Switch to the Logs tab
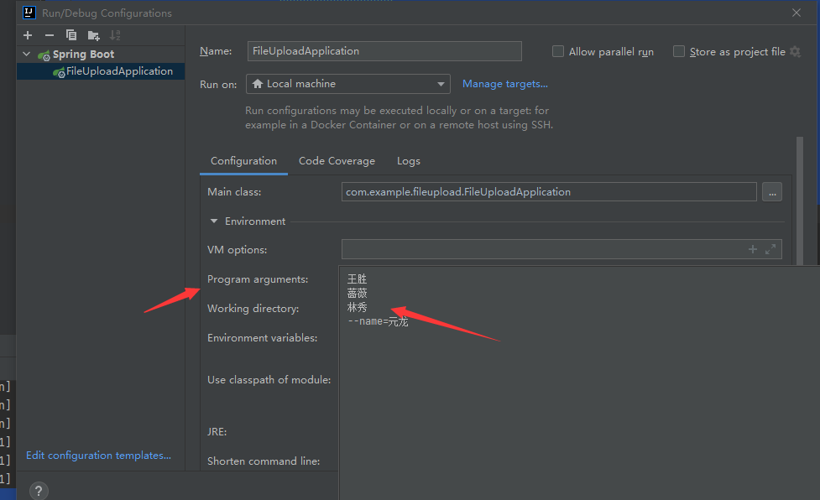This screenshot has height=500, width=820. coord(409,161)
